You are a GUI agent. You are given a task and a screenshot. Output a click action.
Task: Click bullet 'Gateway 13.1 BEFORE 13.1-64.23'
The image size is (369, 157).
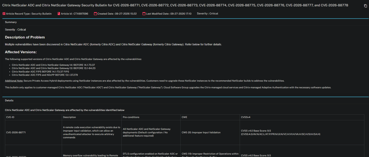pos(54,68)
